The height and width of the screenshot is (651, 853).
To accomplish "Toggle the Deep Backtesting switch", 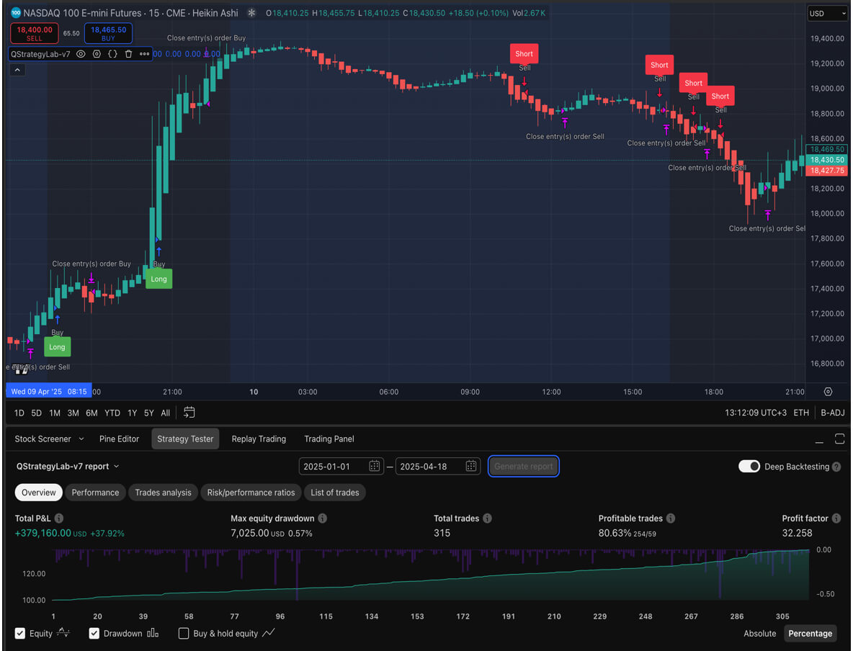I will [x=749, y=466].
